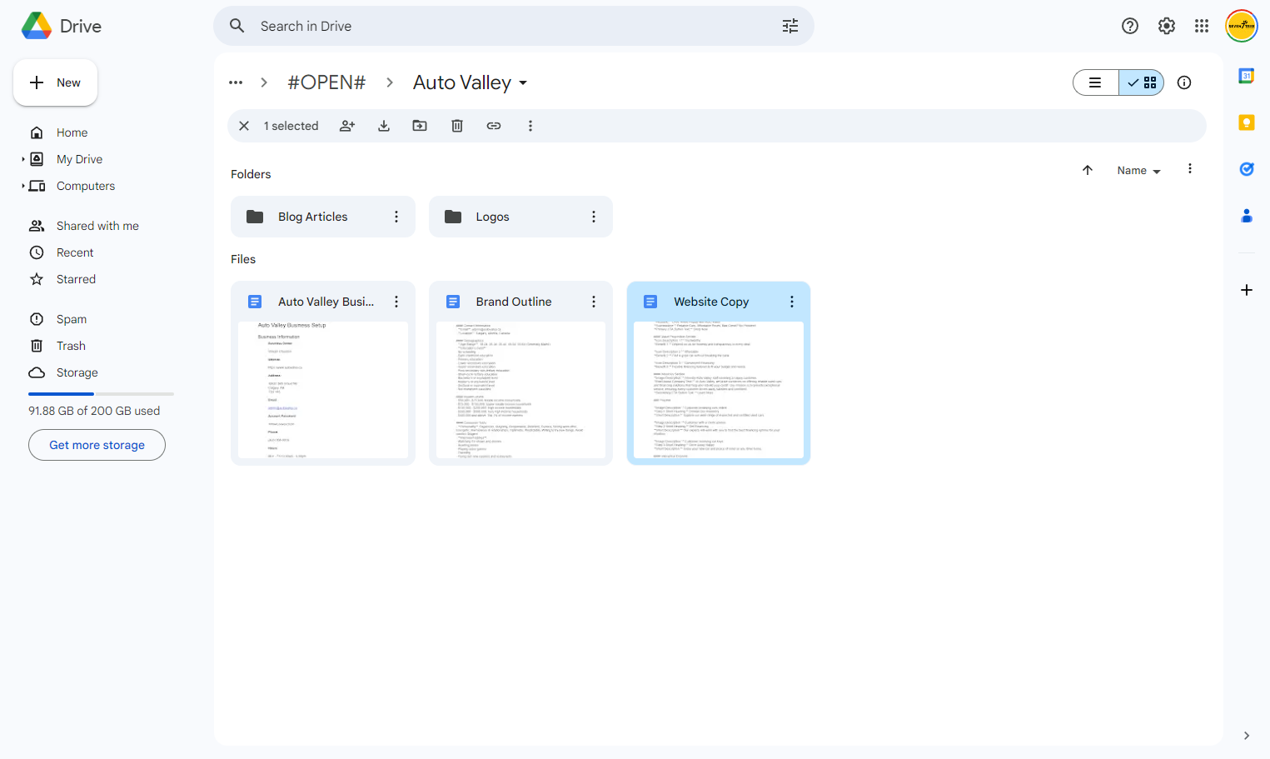1270x759 pixels.
Task: Open advanced search options icon
Action: (x=790, y=26)
